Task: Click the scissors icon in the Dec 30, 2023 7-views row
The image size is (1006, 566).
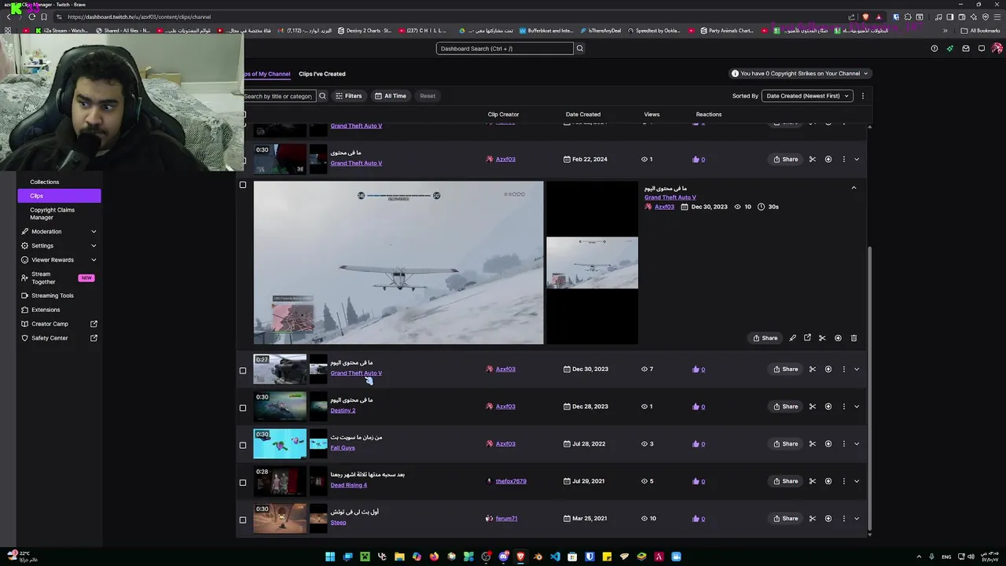Action: pos(813,369)
